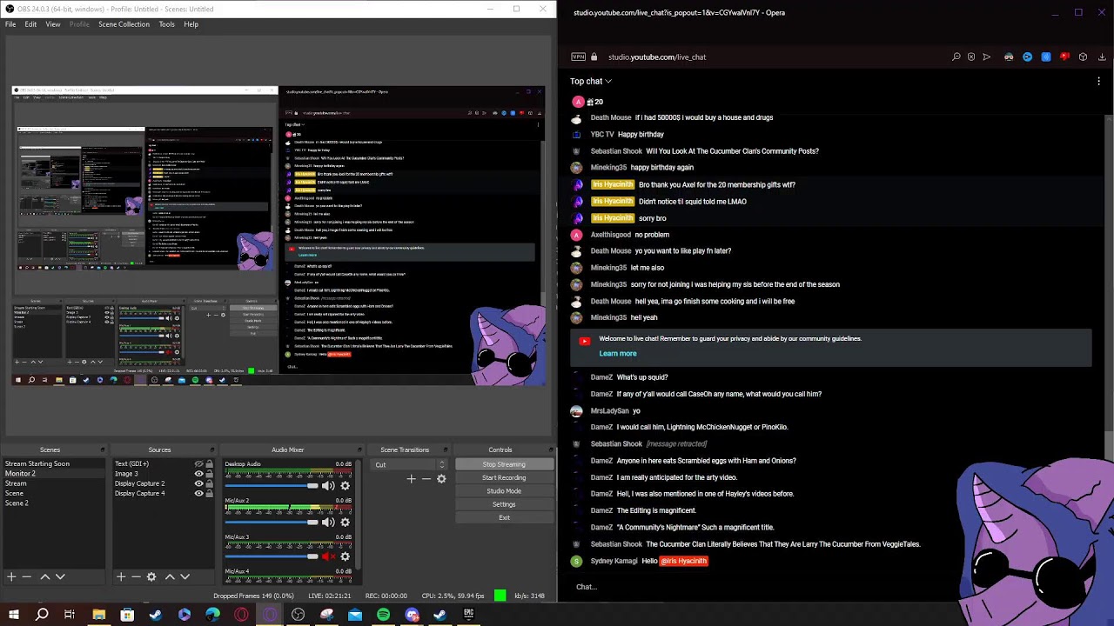Mute Desktop Audio speaker icon
Viewport: 1114px width, 626px height.
328,486
